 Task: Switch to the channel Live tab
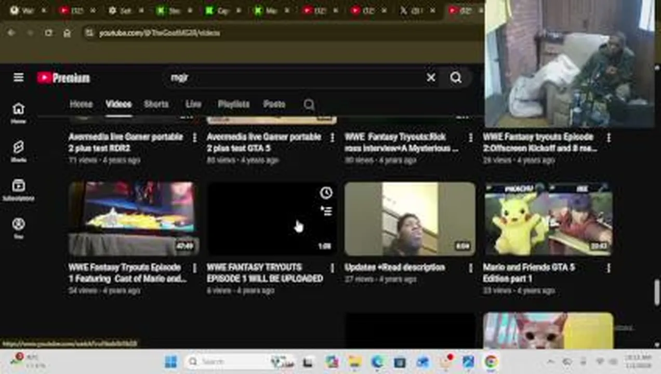[x=193, y=104]
